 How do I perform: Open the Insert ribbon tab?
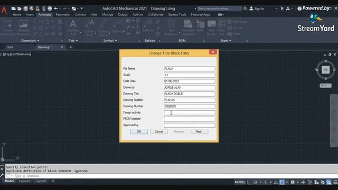click(x=30, y=15)
